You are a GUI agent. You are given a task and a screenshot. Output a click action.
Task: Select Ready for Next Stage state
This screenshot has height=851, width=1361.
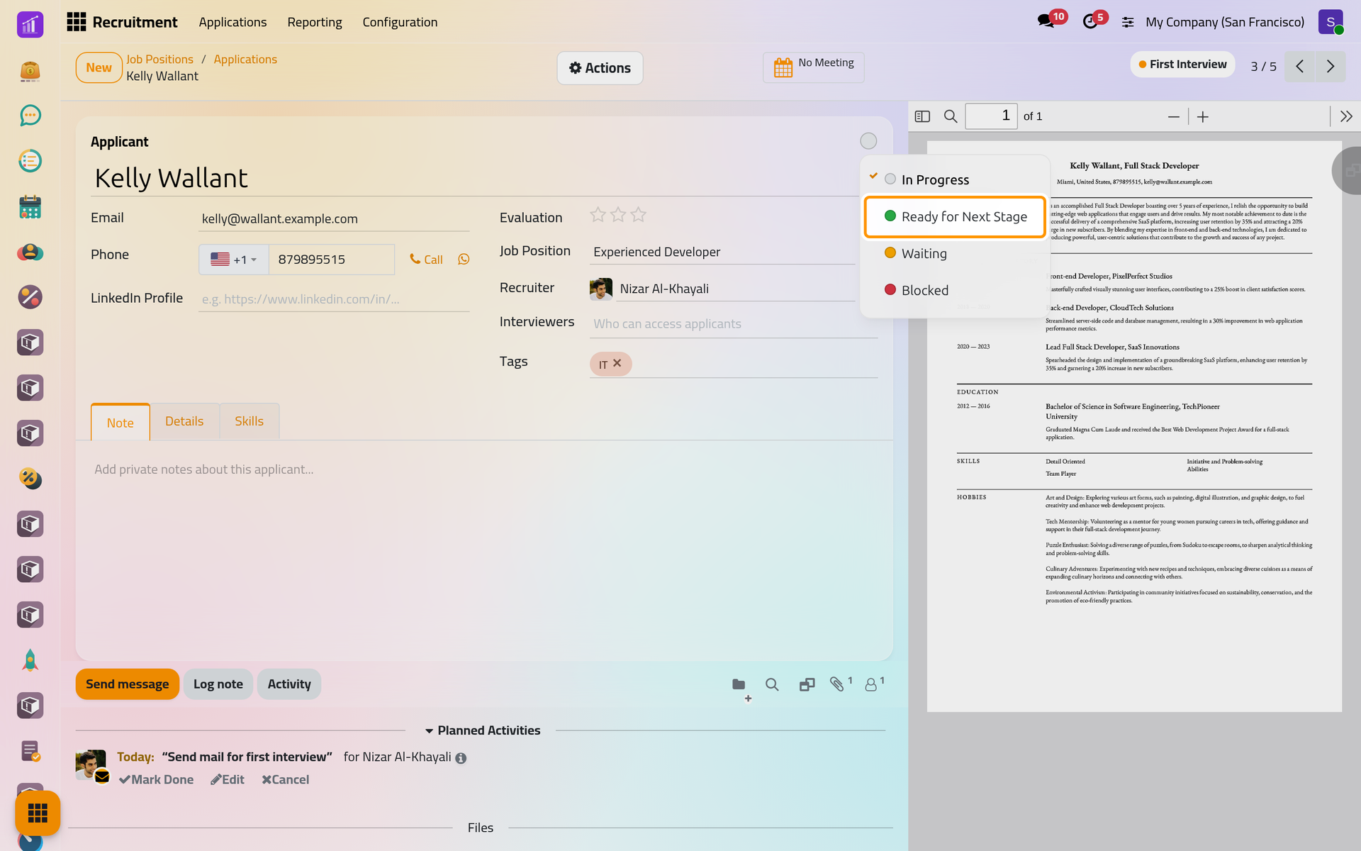click(955, 216)
